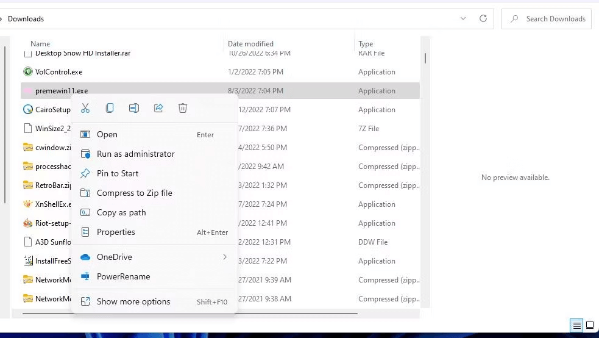Switch to details view layout
Image resolution: width=599 pixels, height=338 pixels.
pyautogui.click(x=576, y=325)
